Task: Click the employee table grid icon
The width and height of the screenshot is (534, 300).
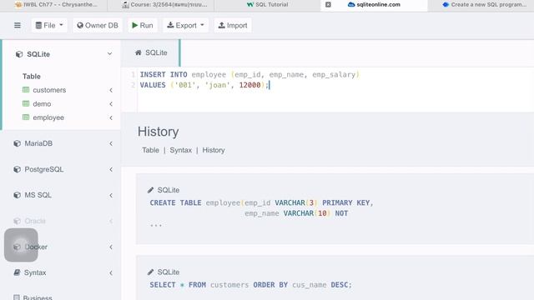Action: tap(26, 117)
